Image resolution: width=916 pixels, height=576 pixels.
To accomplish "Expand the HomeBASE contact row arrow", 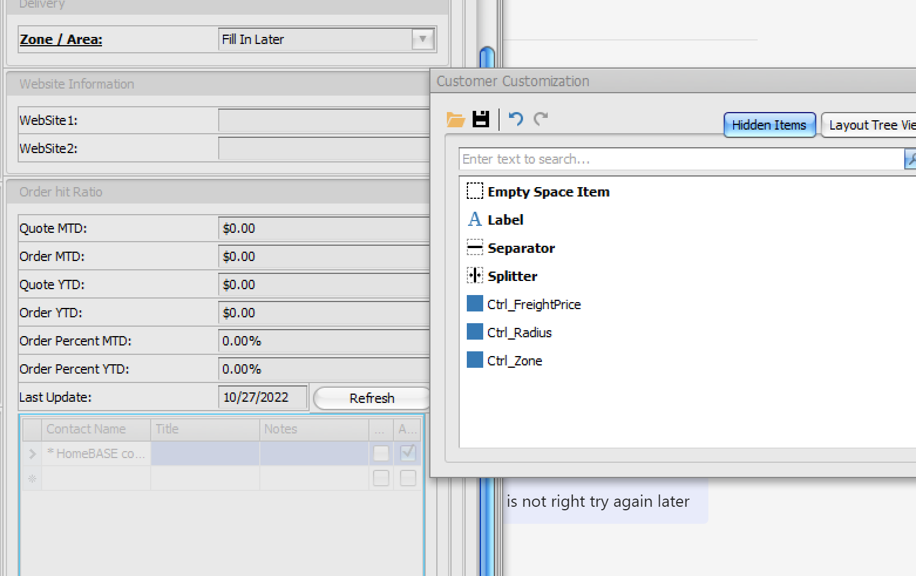I will coord(32,453).
